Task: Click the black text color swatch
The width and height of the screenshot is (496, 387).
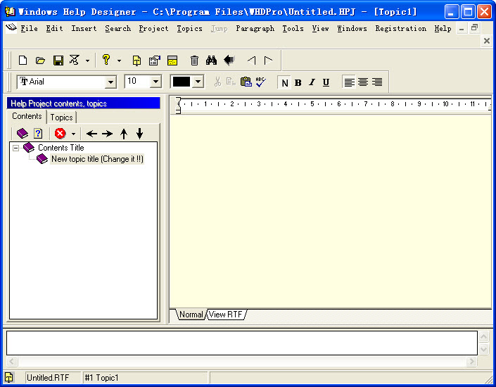Action: [182, 82]
